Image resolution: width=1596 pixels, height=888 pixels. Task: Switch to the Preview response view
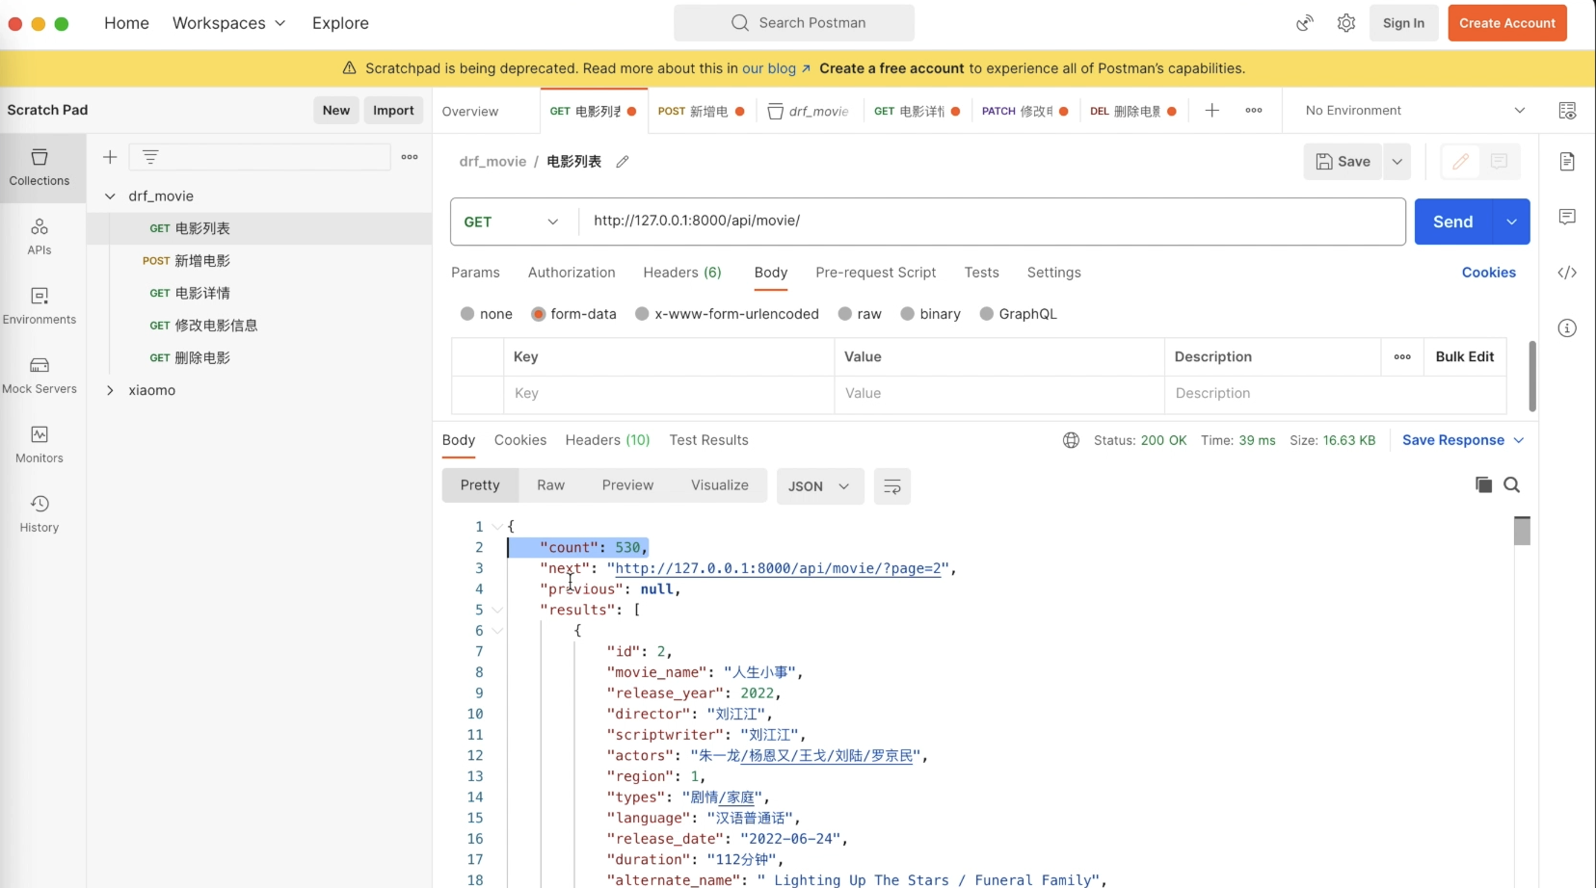tap(627, 485)
